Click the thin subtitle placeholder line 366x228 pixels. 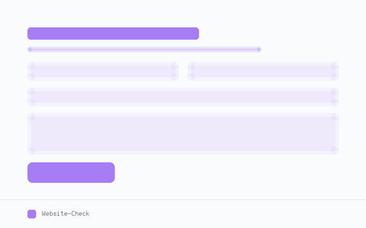[x=144, y=49]
